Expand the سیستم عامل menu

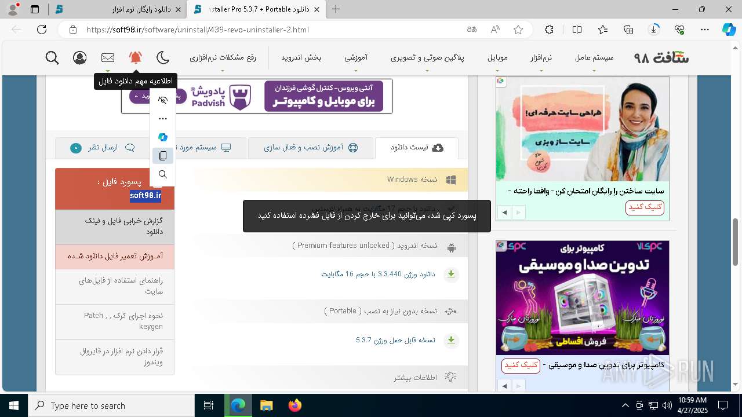pyautogui.click(x=594, y=57)
